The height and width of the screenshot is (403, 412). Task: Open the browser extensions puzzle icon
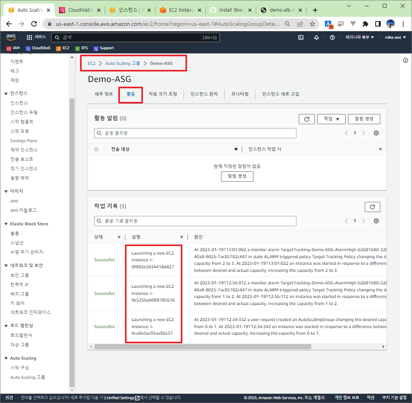[365, 24]
